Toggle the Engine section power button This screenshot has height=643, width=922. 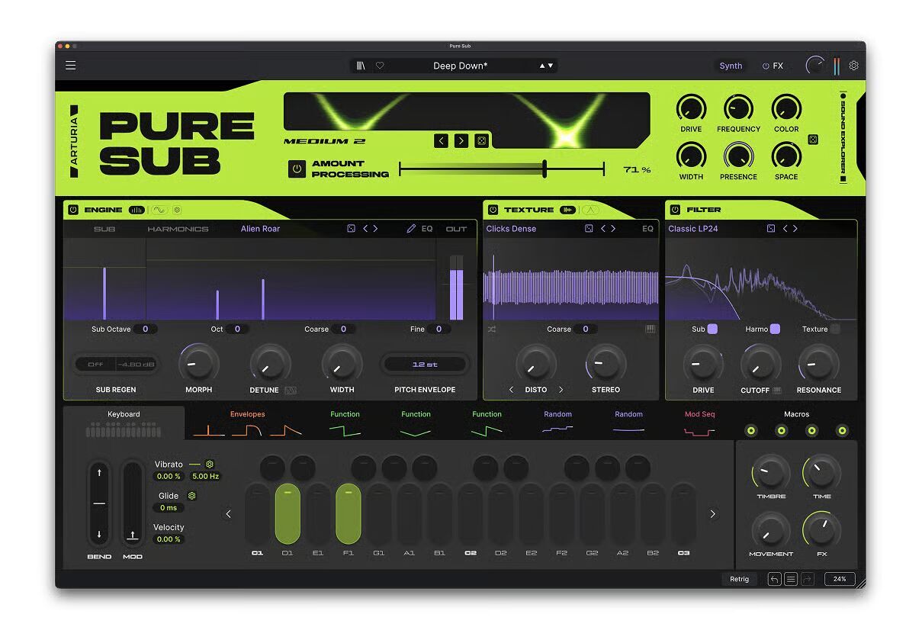coord(73,209)
